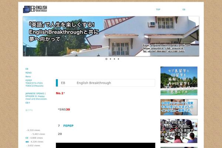Open the FEPEP link in the main content
The height and width of the screenshot is (148, 222).
pos(68,126)
